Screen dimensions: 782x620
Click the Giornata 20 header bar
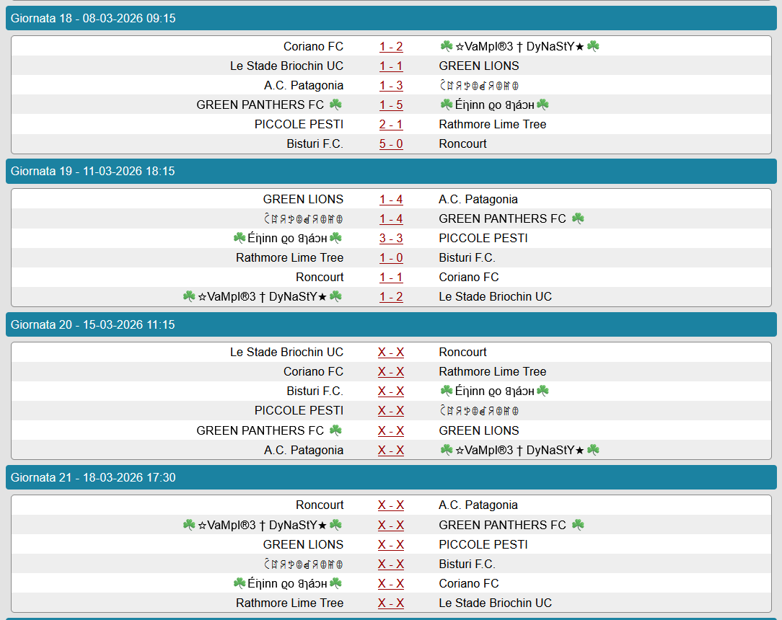(x=391, y=324)
